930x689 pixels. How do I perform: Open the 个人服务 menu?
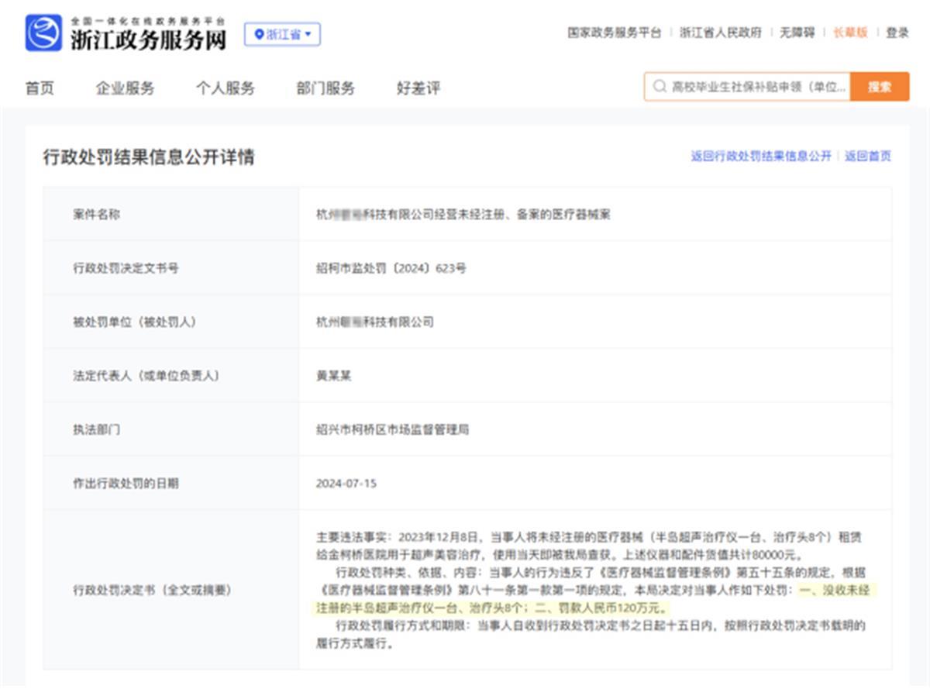tap(225, 88)
